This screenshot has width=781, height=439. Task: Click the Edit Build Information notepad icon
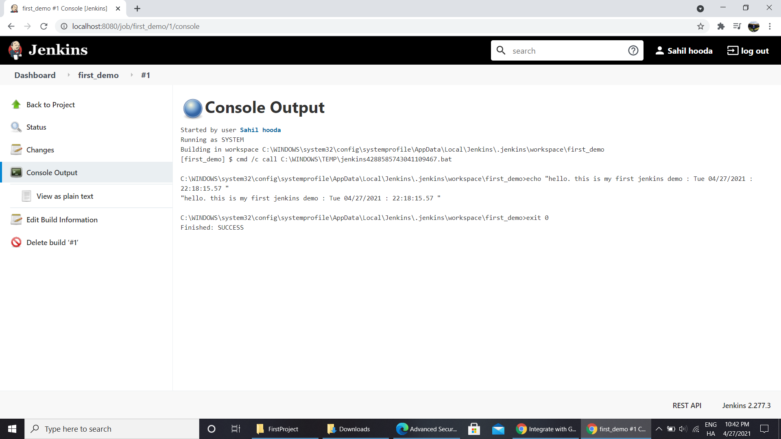pos(16,219)
